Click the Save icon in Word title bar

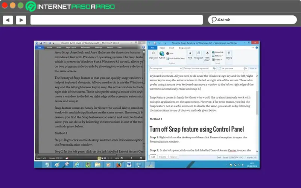coord(41,43)
